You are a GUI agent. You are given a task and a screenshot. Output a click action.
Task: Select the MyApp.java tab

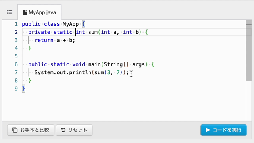pyautogui.click(x=39, y=12)
